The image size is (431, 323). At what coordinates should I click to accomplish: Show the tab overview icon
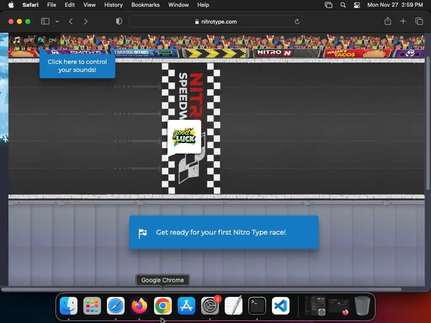(x=419, y=21)
